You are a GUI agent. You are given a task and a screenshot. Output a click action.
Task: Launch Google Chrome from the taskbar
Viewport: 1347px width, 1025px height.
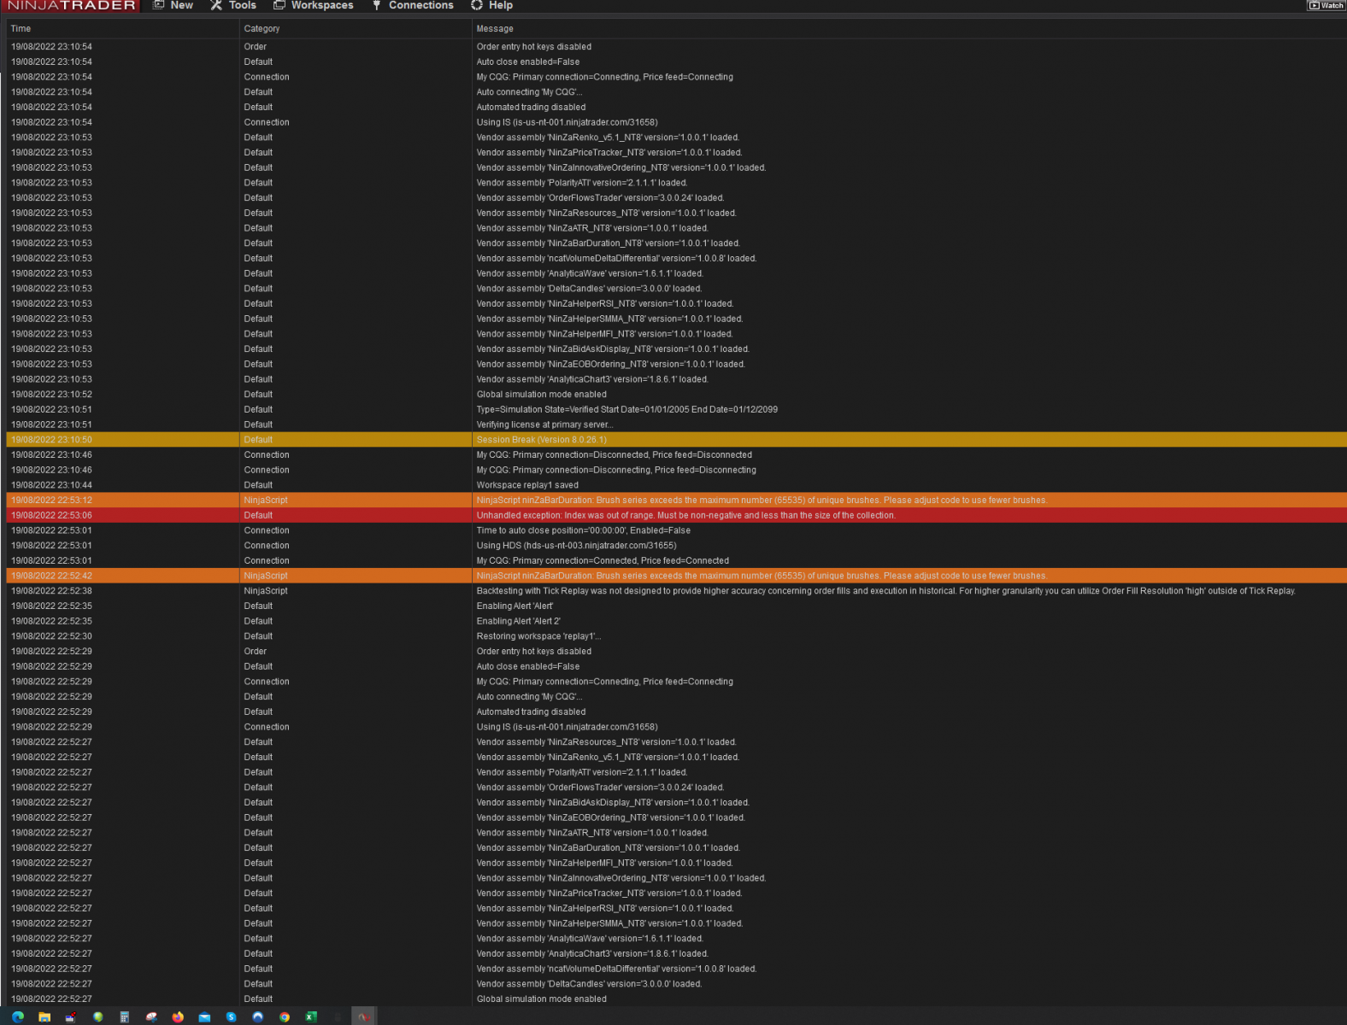pyautogui.click(x=285, y=1016)
